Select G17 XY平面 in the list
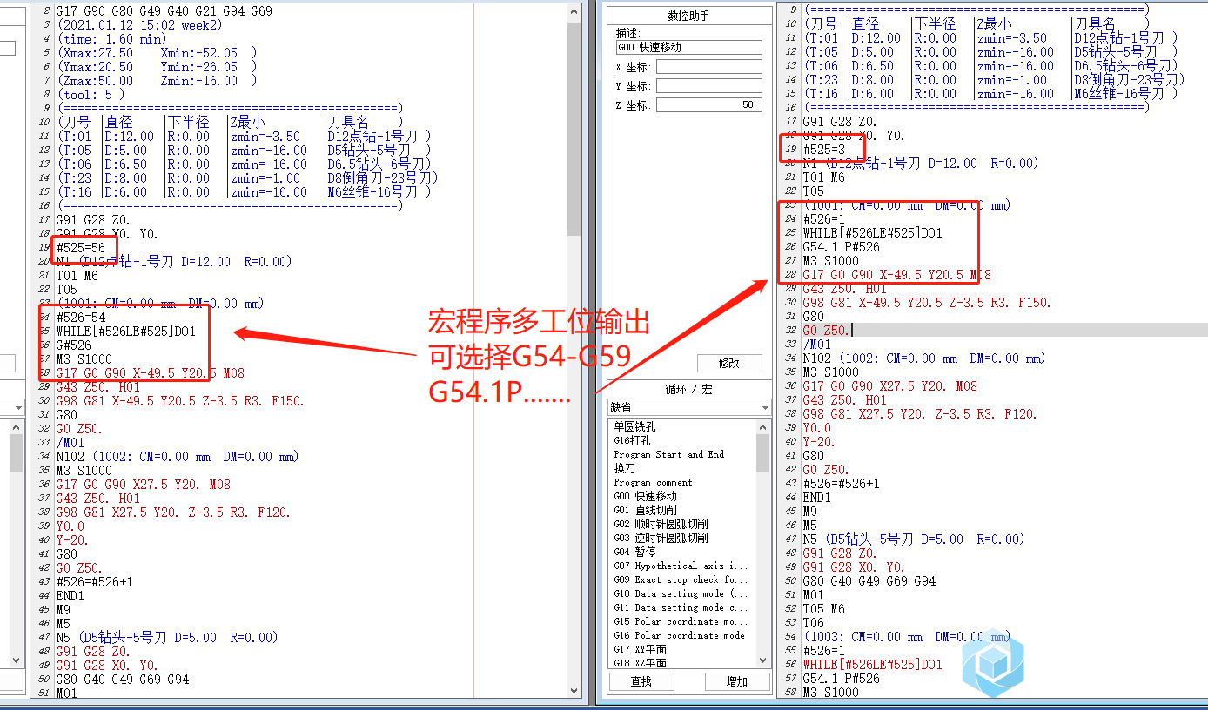This screenshot has height=710, width=1208. click(x=640, y=649)
